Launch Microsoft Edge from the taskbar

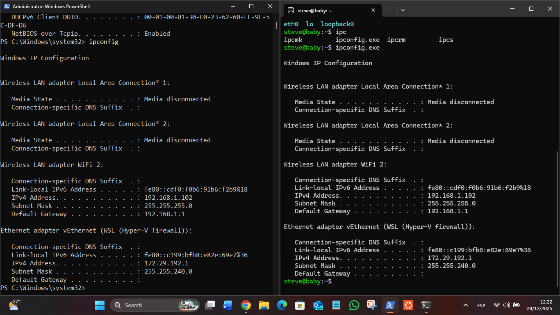click(x=282, y=305)
